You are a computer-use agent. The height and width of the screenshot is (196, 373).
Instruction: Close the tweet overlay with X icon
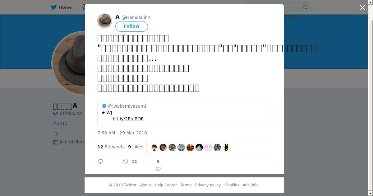362,7
